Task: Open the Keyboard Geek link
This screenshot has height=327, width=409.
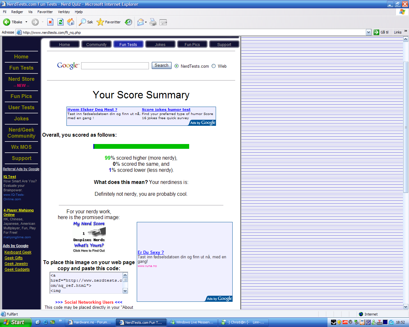Action: (x=18, y=252)
